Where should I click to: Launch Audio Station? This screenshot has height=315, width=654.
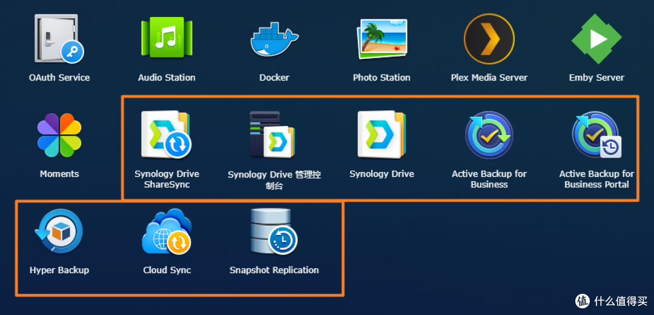167,39
